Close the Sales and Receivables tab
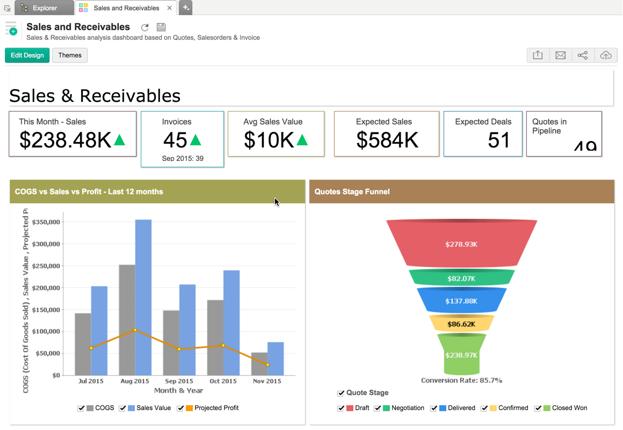 coord(170,8)
